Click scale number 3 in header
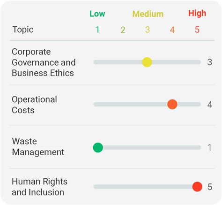 [148, 30]
